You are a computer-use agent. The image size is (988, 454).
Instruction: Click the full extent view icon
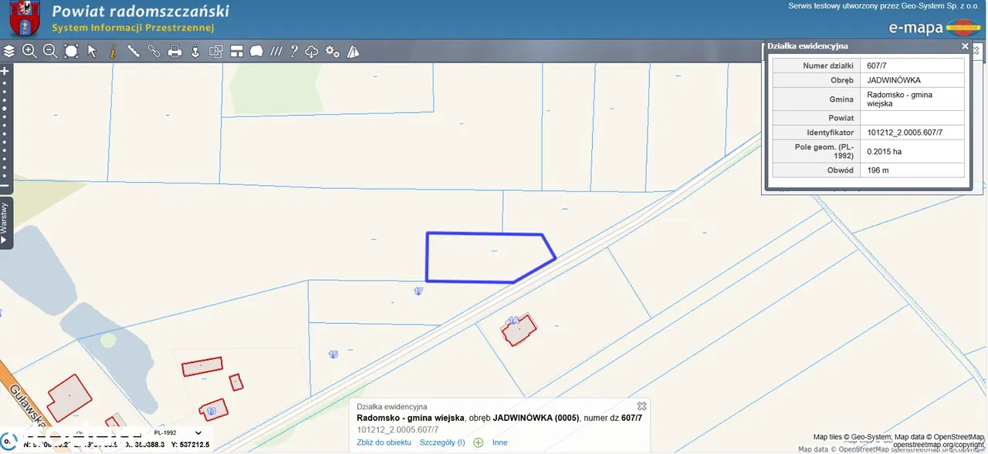71,52
